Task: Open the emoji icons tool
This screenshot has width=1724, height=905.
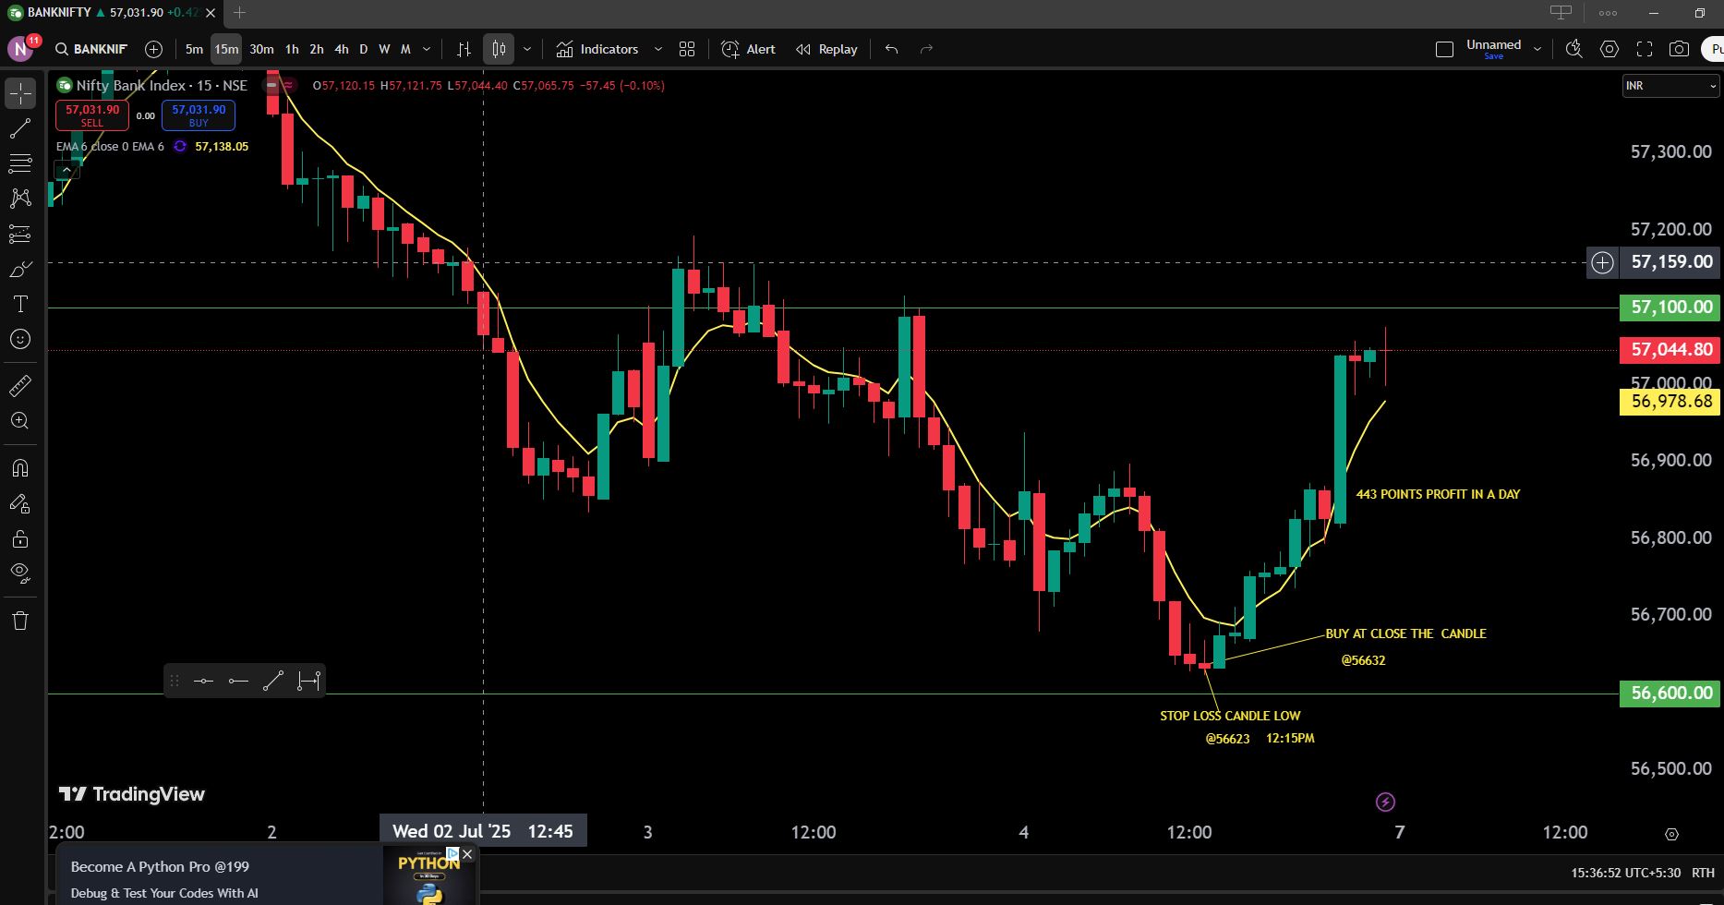Action: pyautogui.click(x=20, y=339)
